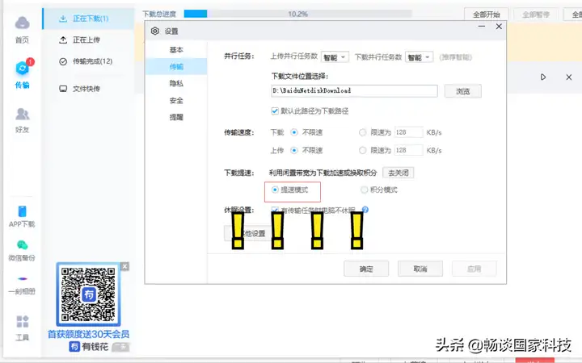Open the 一刻相册 album icon
Screen dimensions: 582x363
click(x=23, y=278)
